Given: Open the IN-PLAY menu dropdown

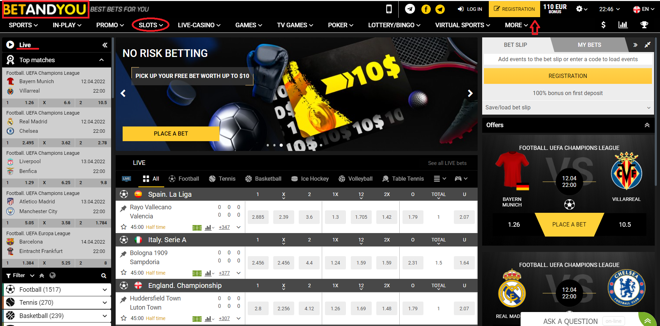Looking at the screenshot, I should point(67,25).
